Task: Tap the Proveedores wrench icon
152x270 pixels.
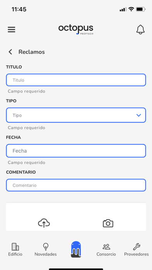Action: 136,247
